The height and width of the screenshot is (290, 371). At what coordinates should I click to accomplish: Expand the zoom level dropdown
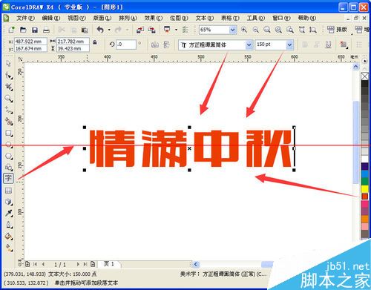[232, 30]
